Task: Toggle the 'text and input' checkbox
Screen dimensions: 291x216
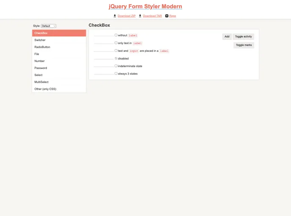Action: [116, 51]
